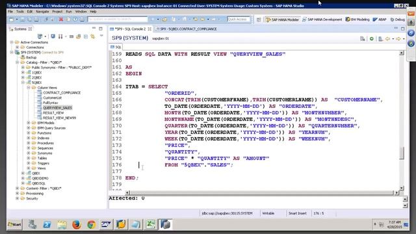Image resolution: width=416 pixels, height=234 pixels.
Task: Switch to SAP HANA Modeler perspective
Action: (282, 19)
